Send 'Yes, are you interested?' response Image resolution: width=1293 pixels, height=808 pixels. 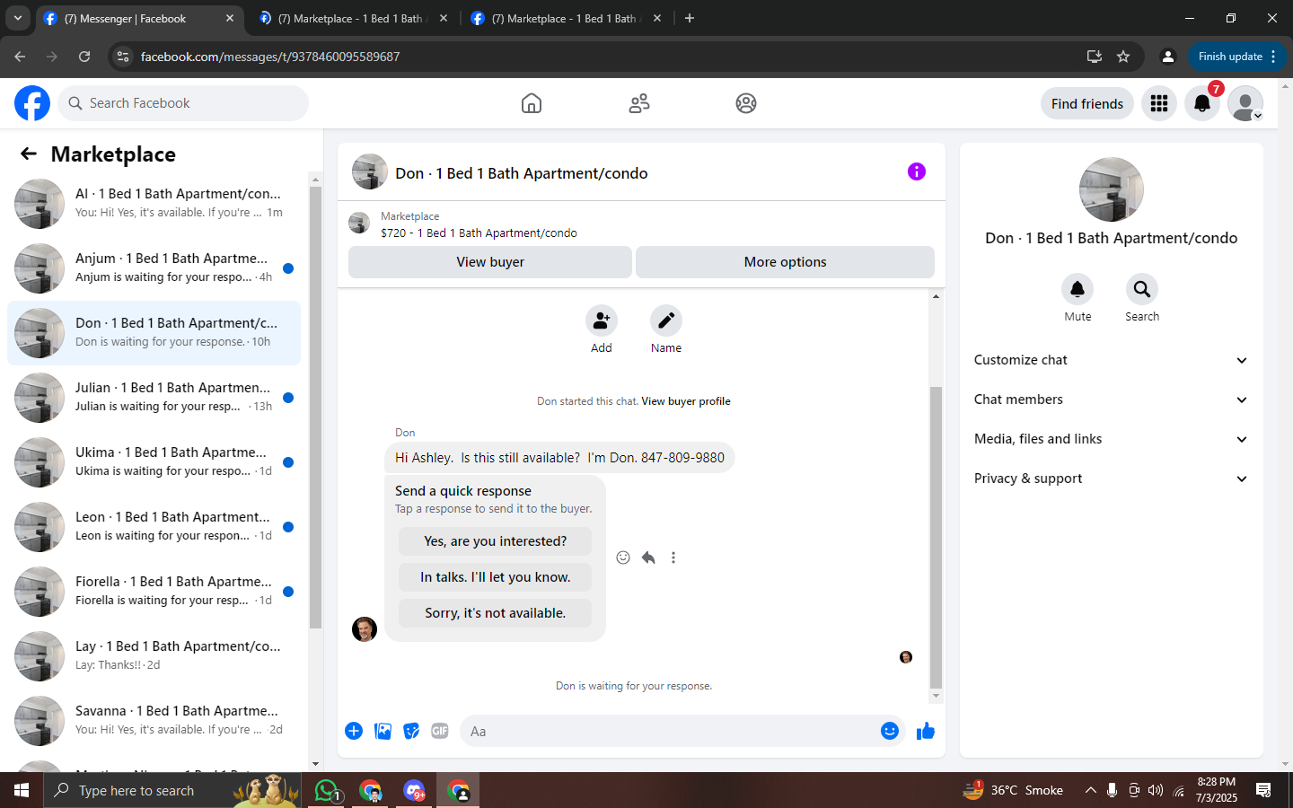pos(495,541)
